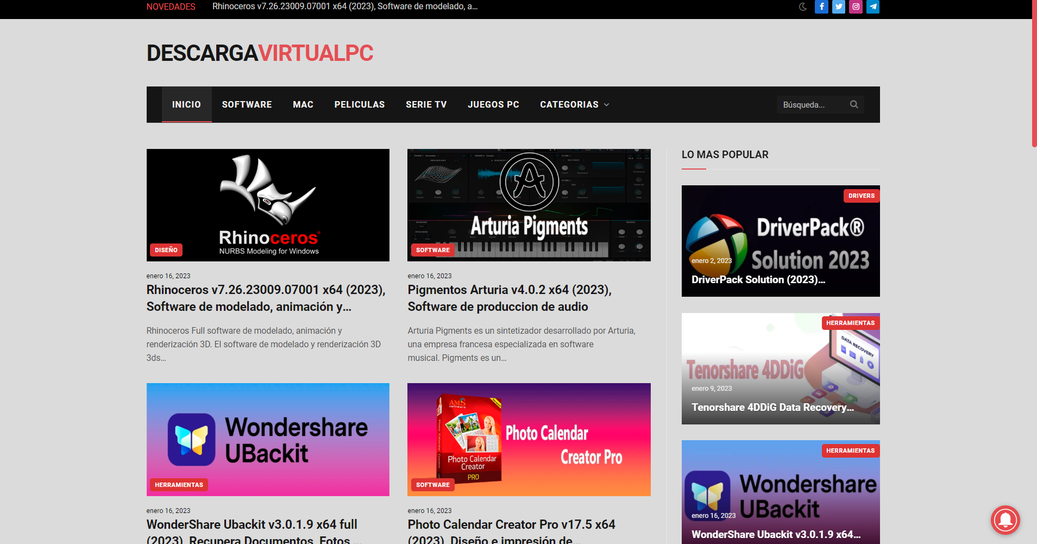
Task: Open Photo Calendar Creator Pro v17.5 title
Action: click(512, 532)
